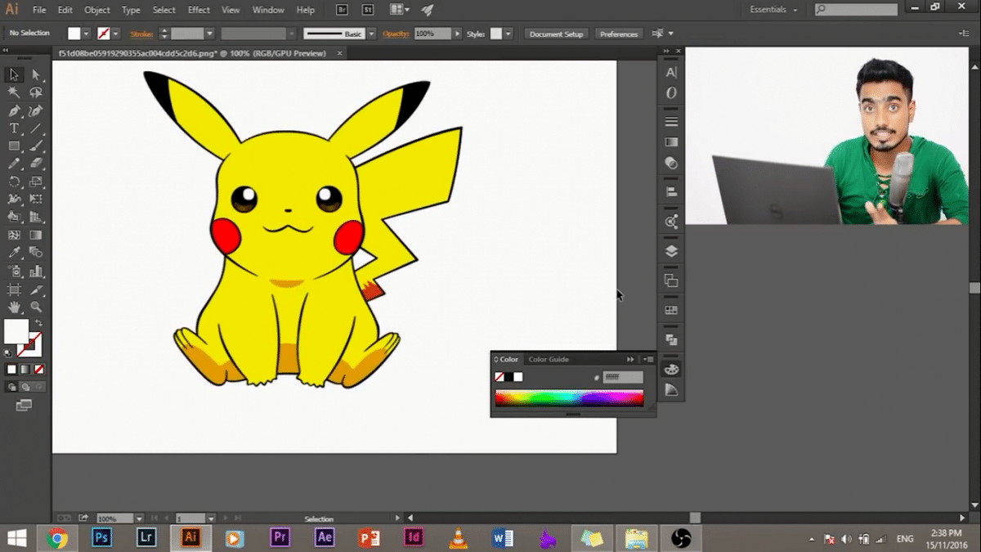Open the Swatches grid panel icon
The height and width of the screenshot is (552, 981).
point(671,310)
